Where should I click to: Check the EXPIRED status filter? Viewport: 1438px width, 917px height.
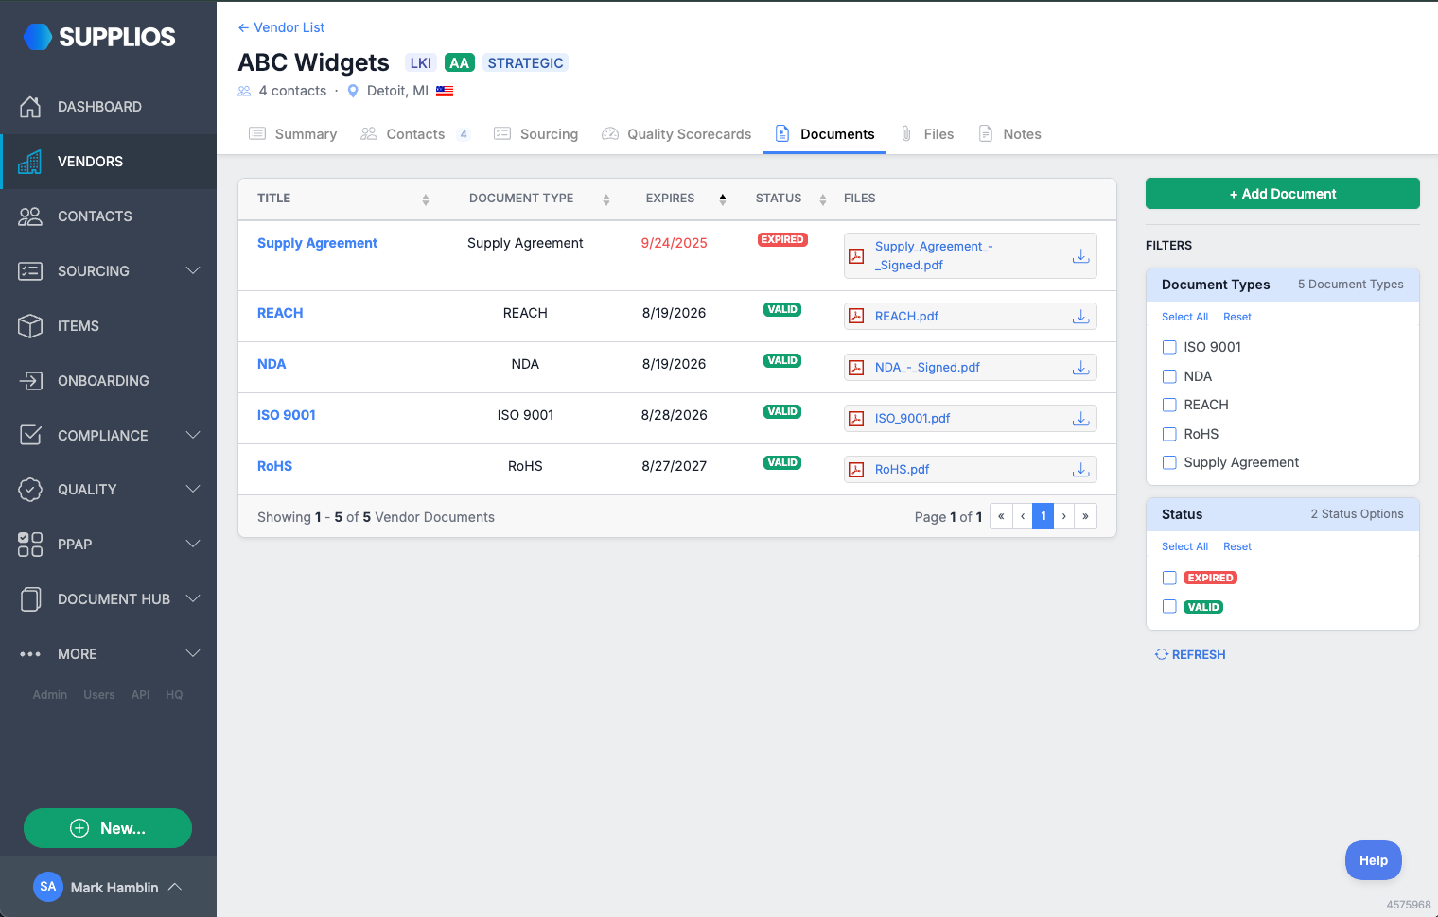click(x=1169, y=578)
